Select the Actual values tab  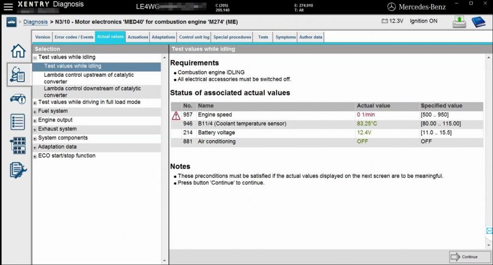pos(110,37)
